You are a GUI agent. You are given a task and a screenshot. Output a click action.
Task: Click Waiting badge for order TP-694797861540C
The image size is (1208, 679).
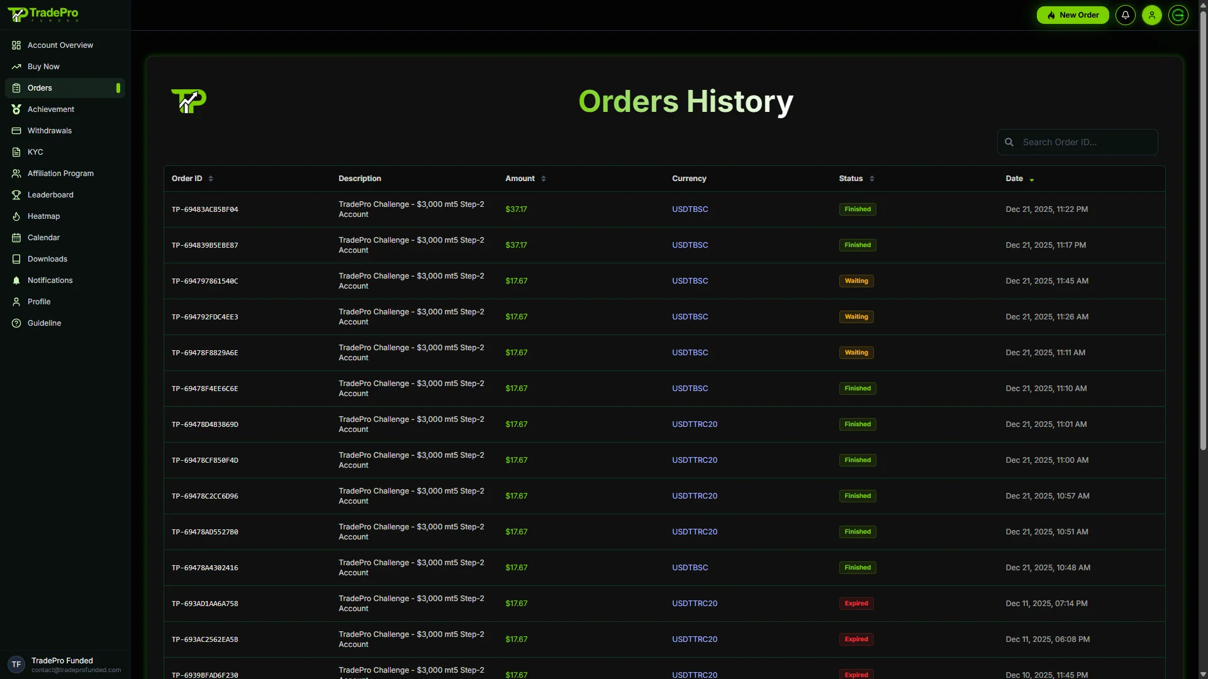click(856, 281)
